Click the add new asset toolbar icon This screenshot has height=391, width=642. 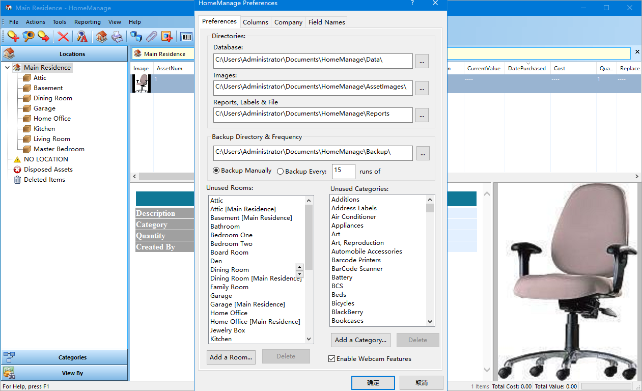point(13,36)
